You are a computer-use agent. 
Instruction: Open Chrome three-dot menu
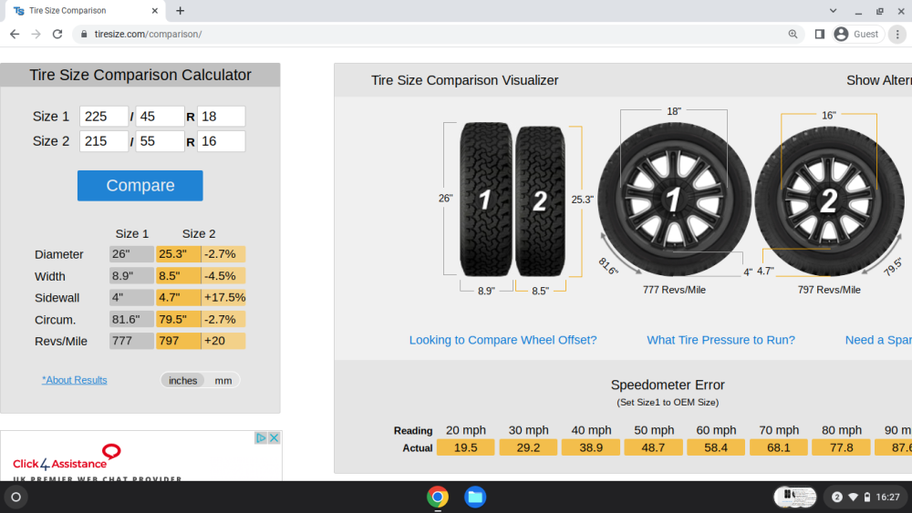[x=897, y=35]
